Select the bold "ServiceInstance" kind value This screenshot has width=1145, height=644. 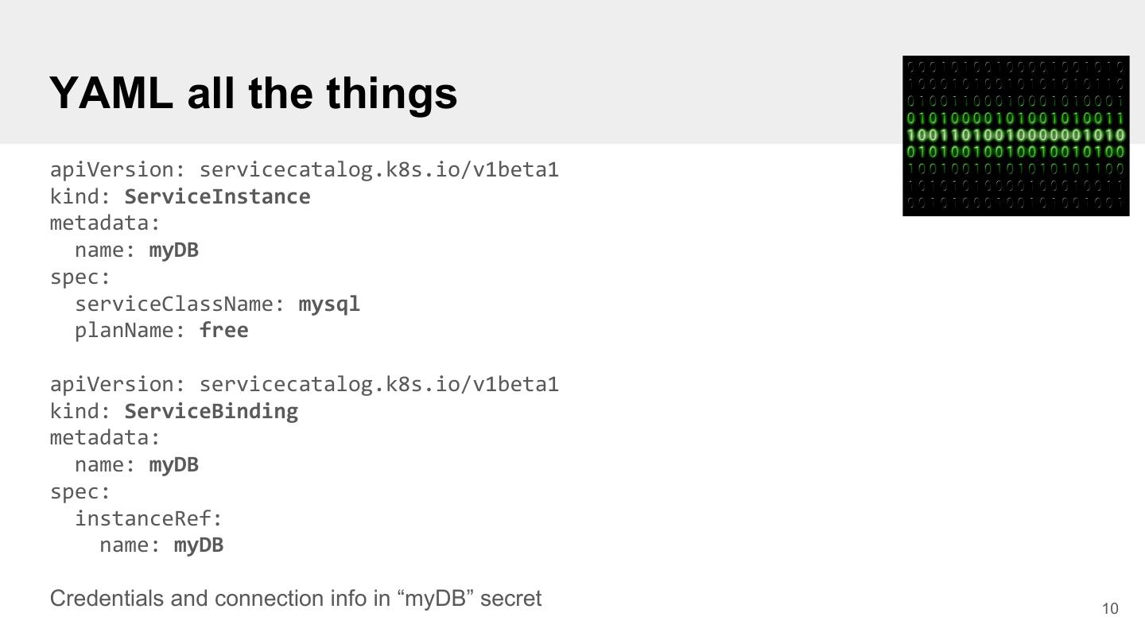coord(217,196)
